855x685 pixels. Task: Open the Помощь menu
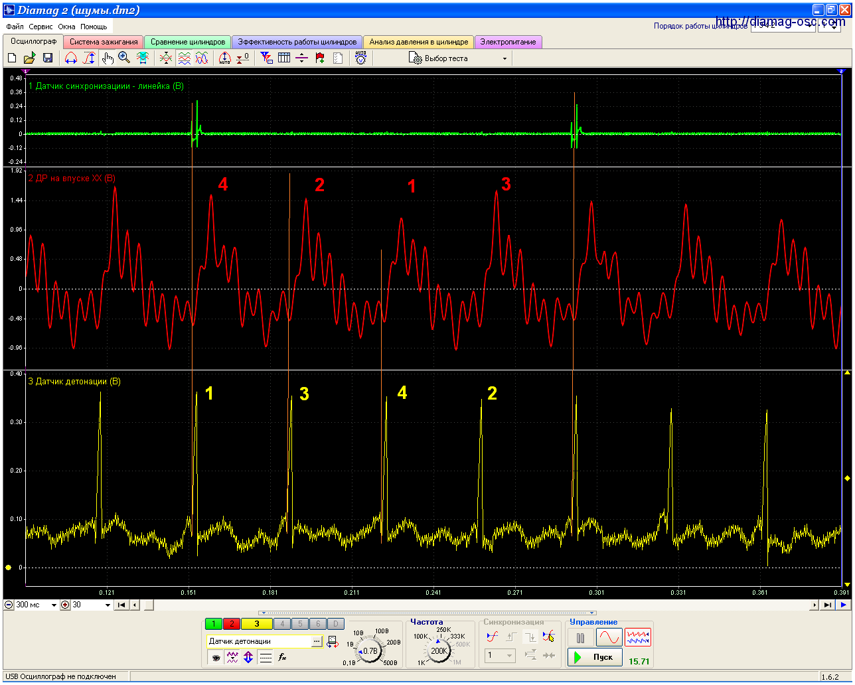(94, 27)
